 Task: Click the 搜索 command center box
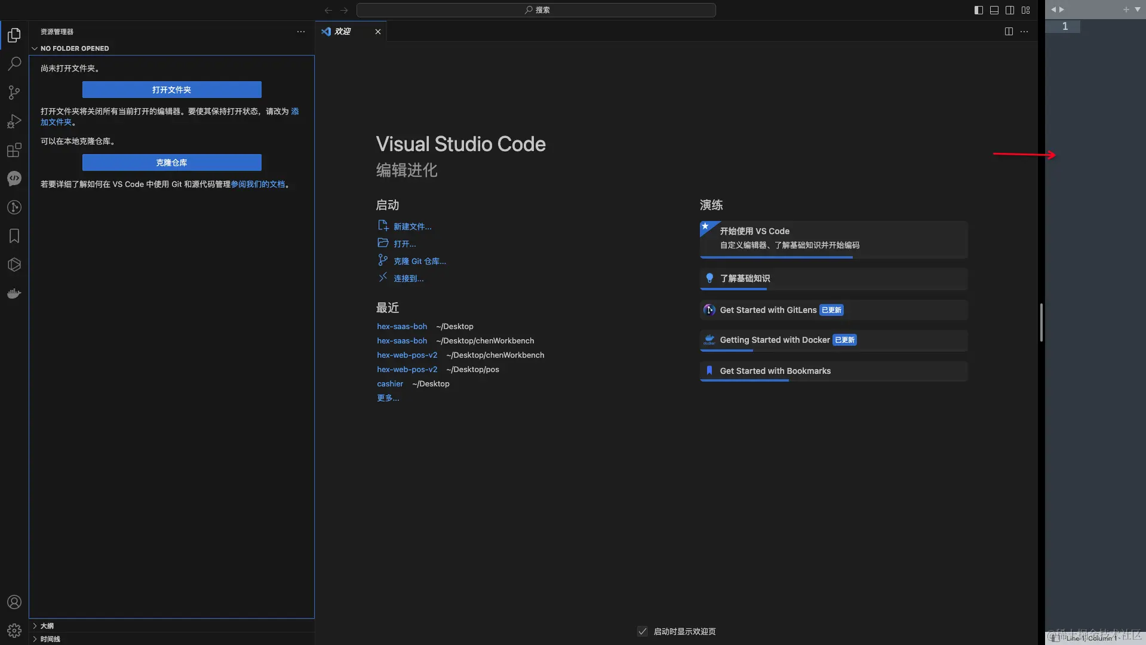(536, 10)
